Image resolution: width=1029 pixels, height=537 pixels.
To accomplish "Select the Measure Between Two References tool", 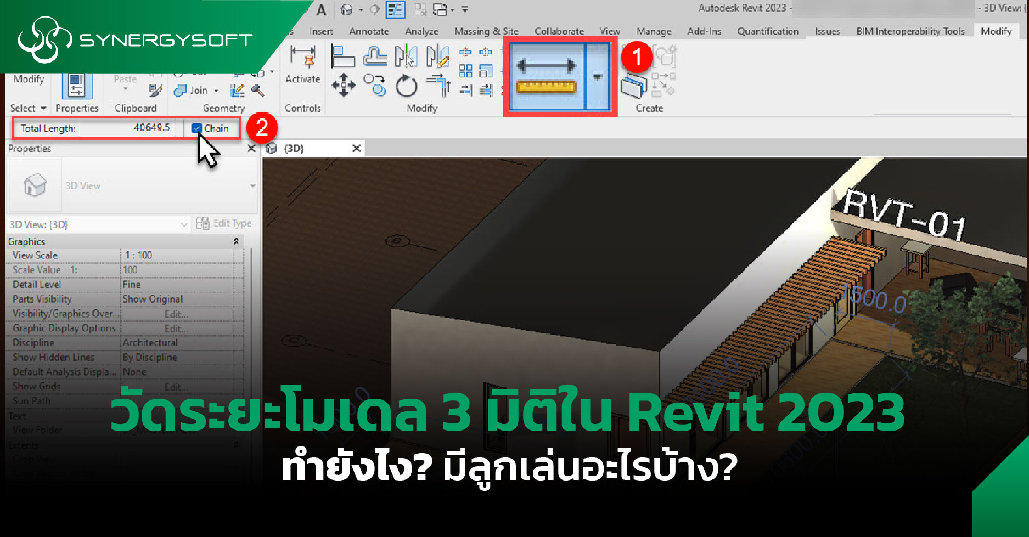I will (x=546, y=77).
